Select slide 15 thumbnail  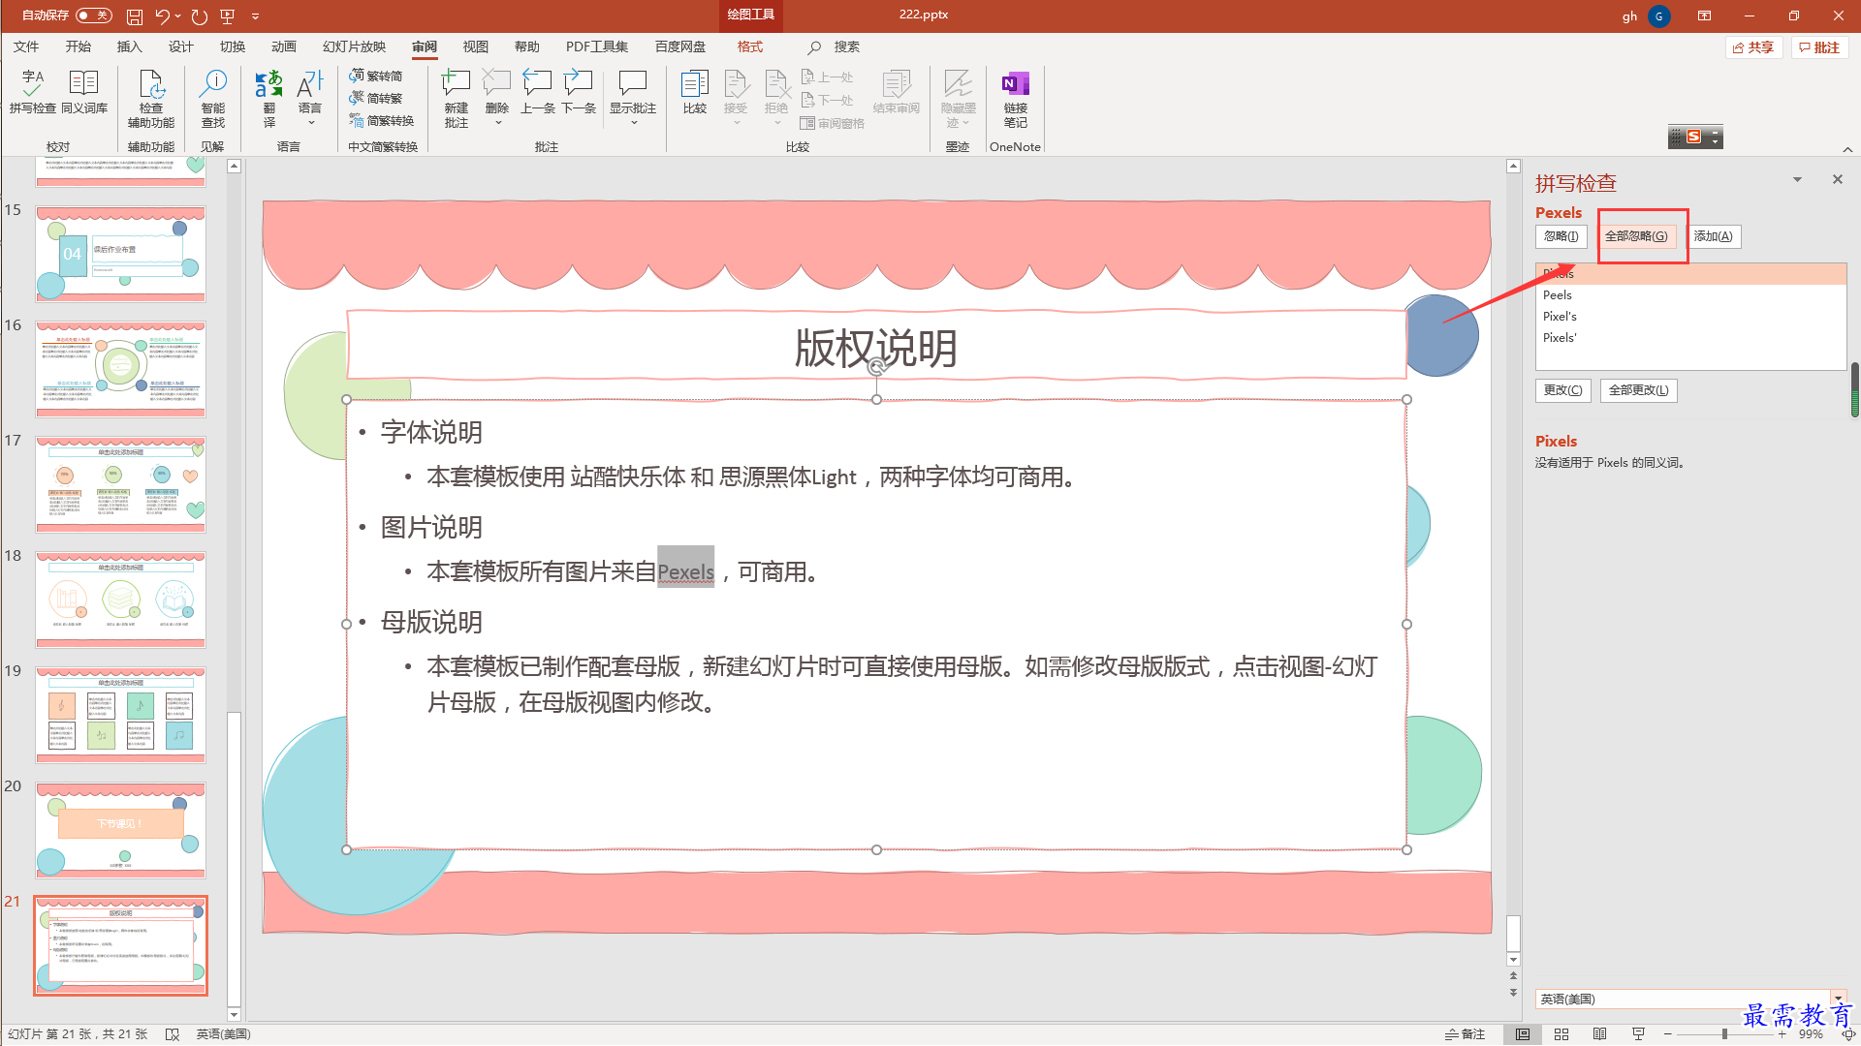121,254
